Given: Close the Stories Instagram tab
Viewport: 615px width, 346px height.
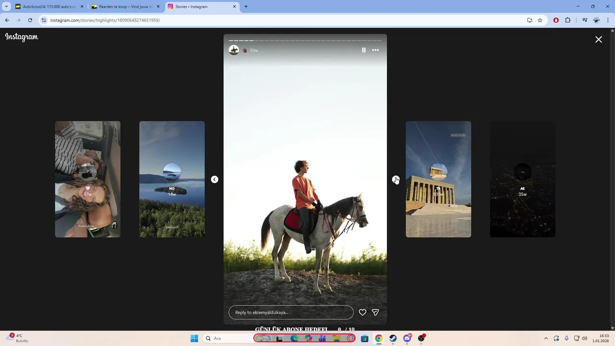Looking at the screenshot, I should (x=234, y=7).
